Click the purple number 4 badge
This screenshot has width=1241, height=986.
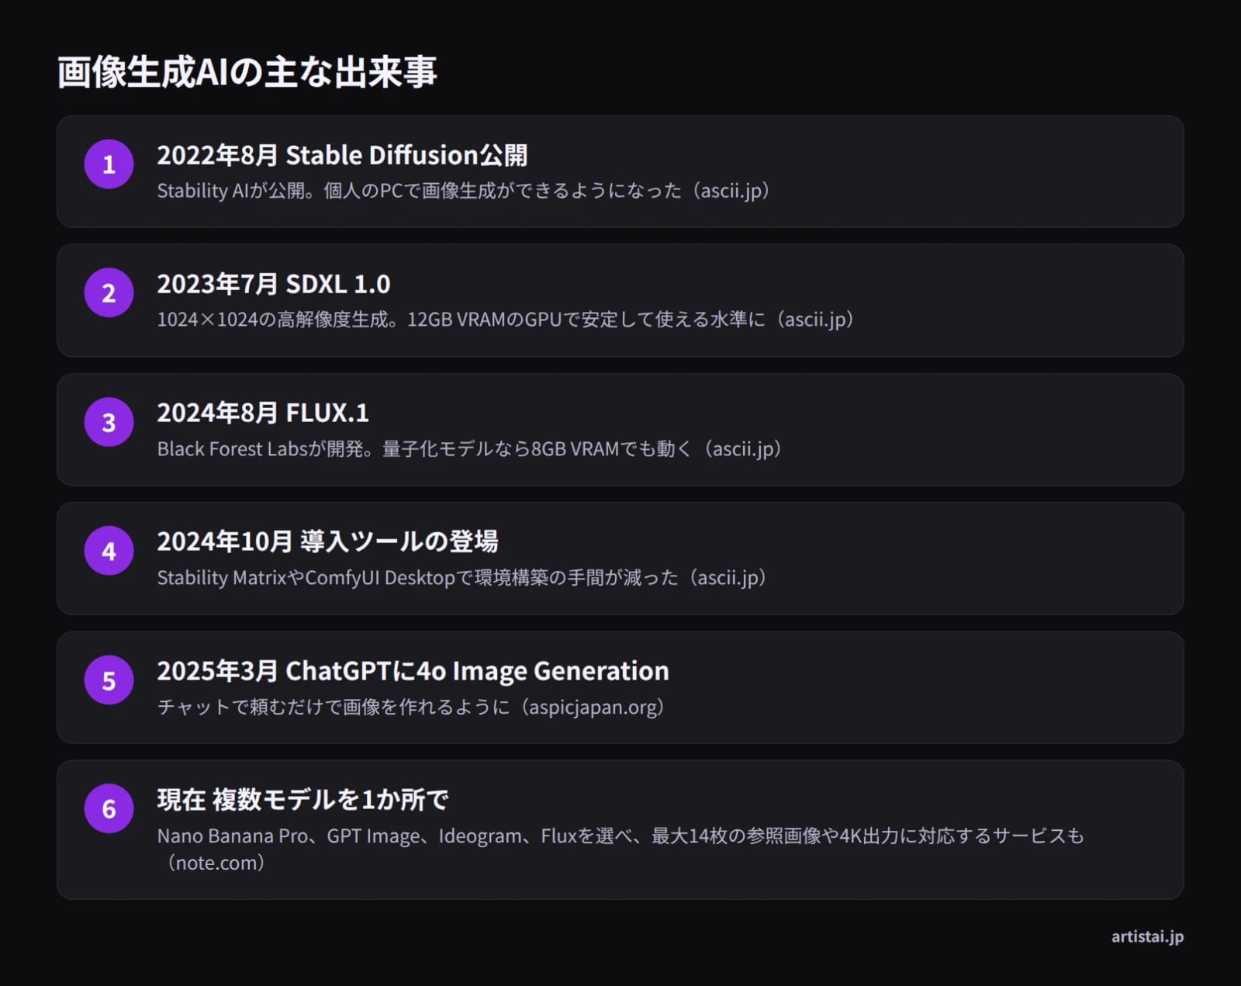pyautogui.click(x=109, y=551)
